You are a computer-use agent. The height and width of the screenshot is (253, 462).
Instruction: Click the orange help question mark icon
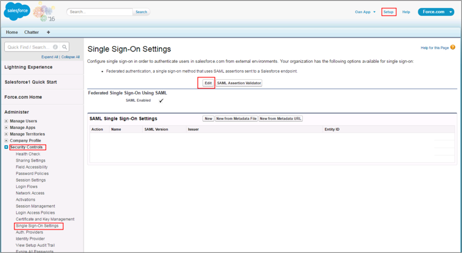point(453,47)
